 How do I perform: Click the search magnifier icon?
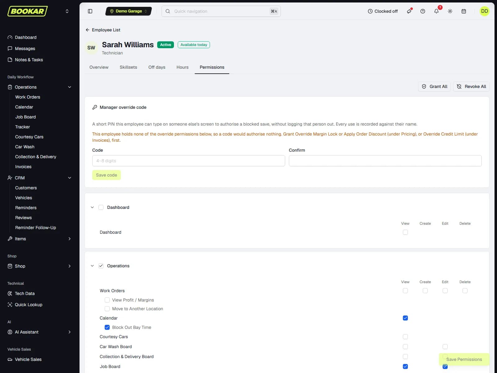pos(168,11)
